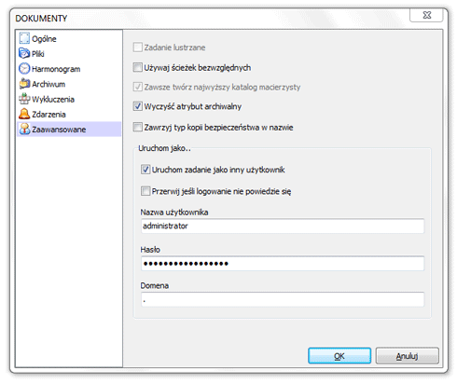Uncheck Wyczyść atrybut archiwalny
The height and width of the screenshot is (384, 457).
click(x=137, y=106)
